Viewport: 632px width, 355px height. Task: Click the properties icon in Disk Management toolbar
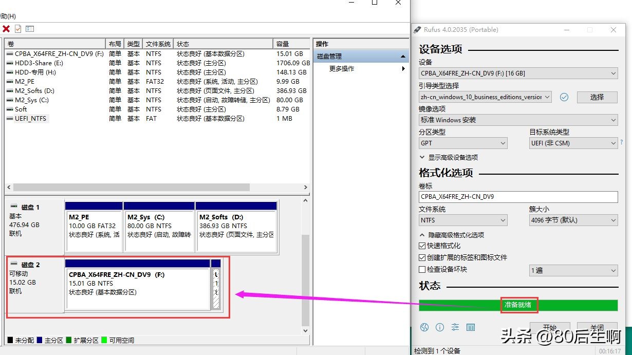[x=30, y=29]
